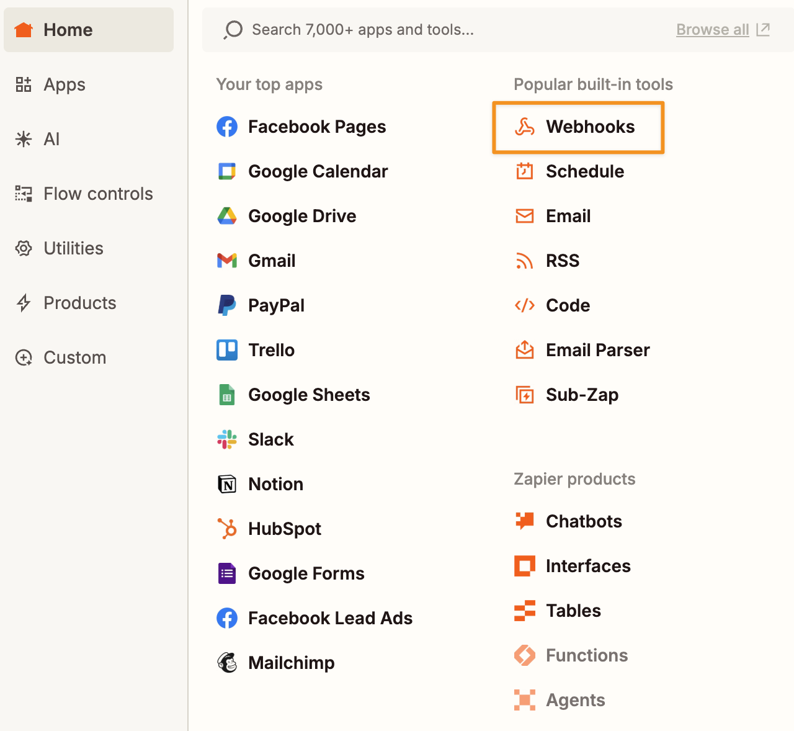Click the Email Parser icon
The width and height of the screenshot is (794, 731).
click(525, 350)
